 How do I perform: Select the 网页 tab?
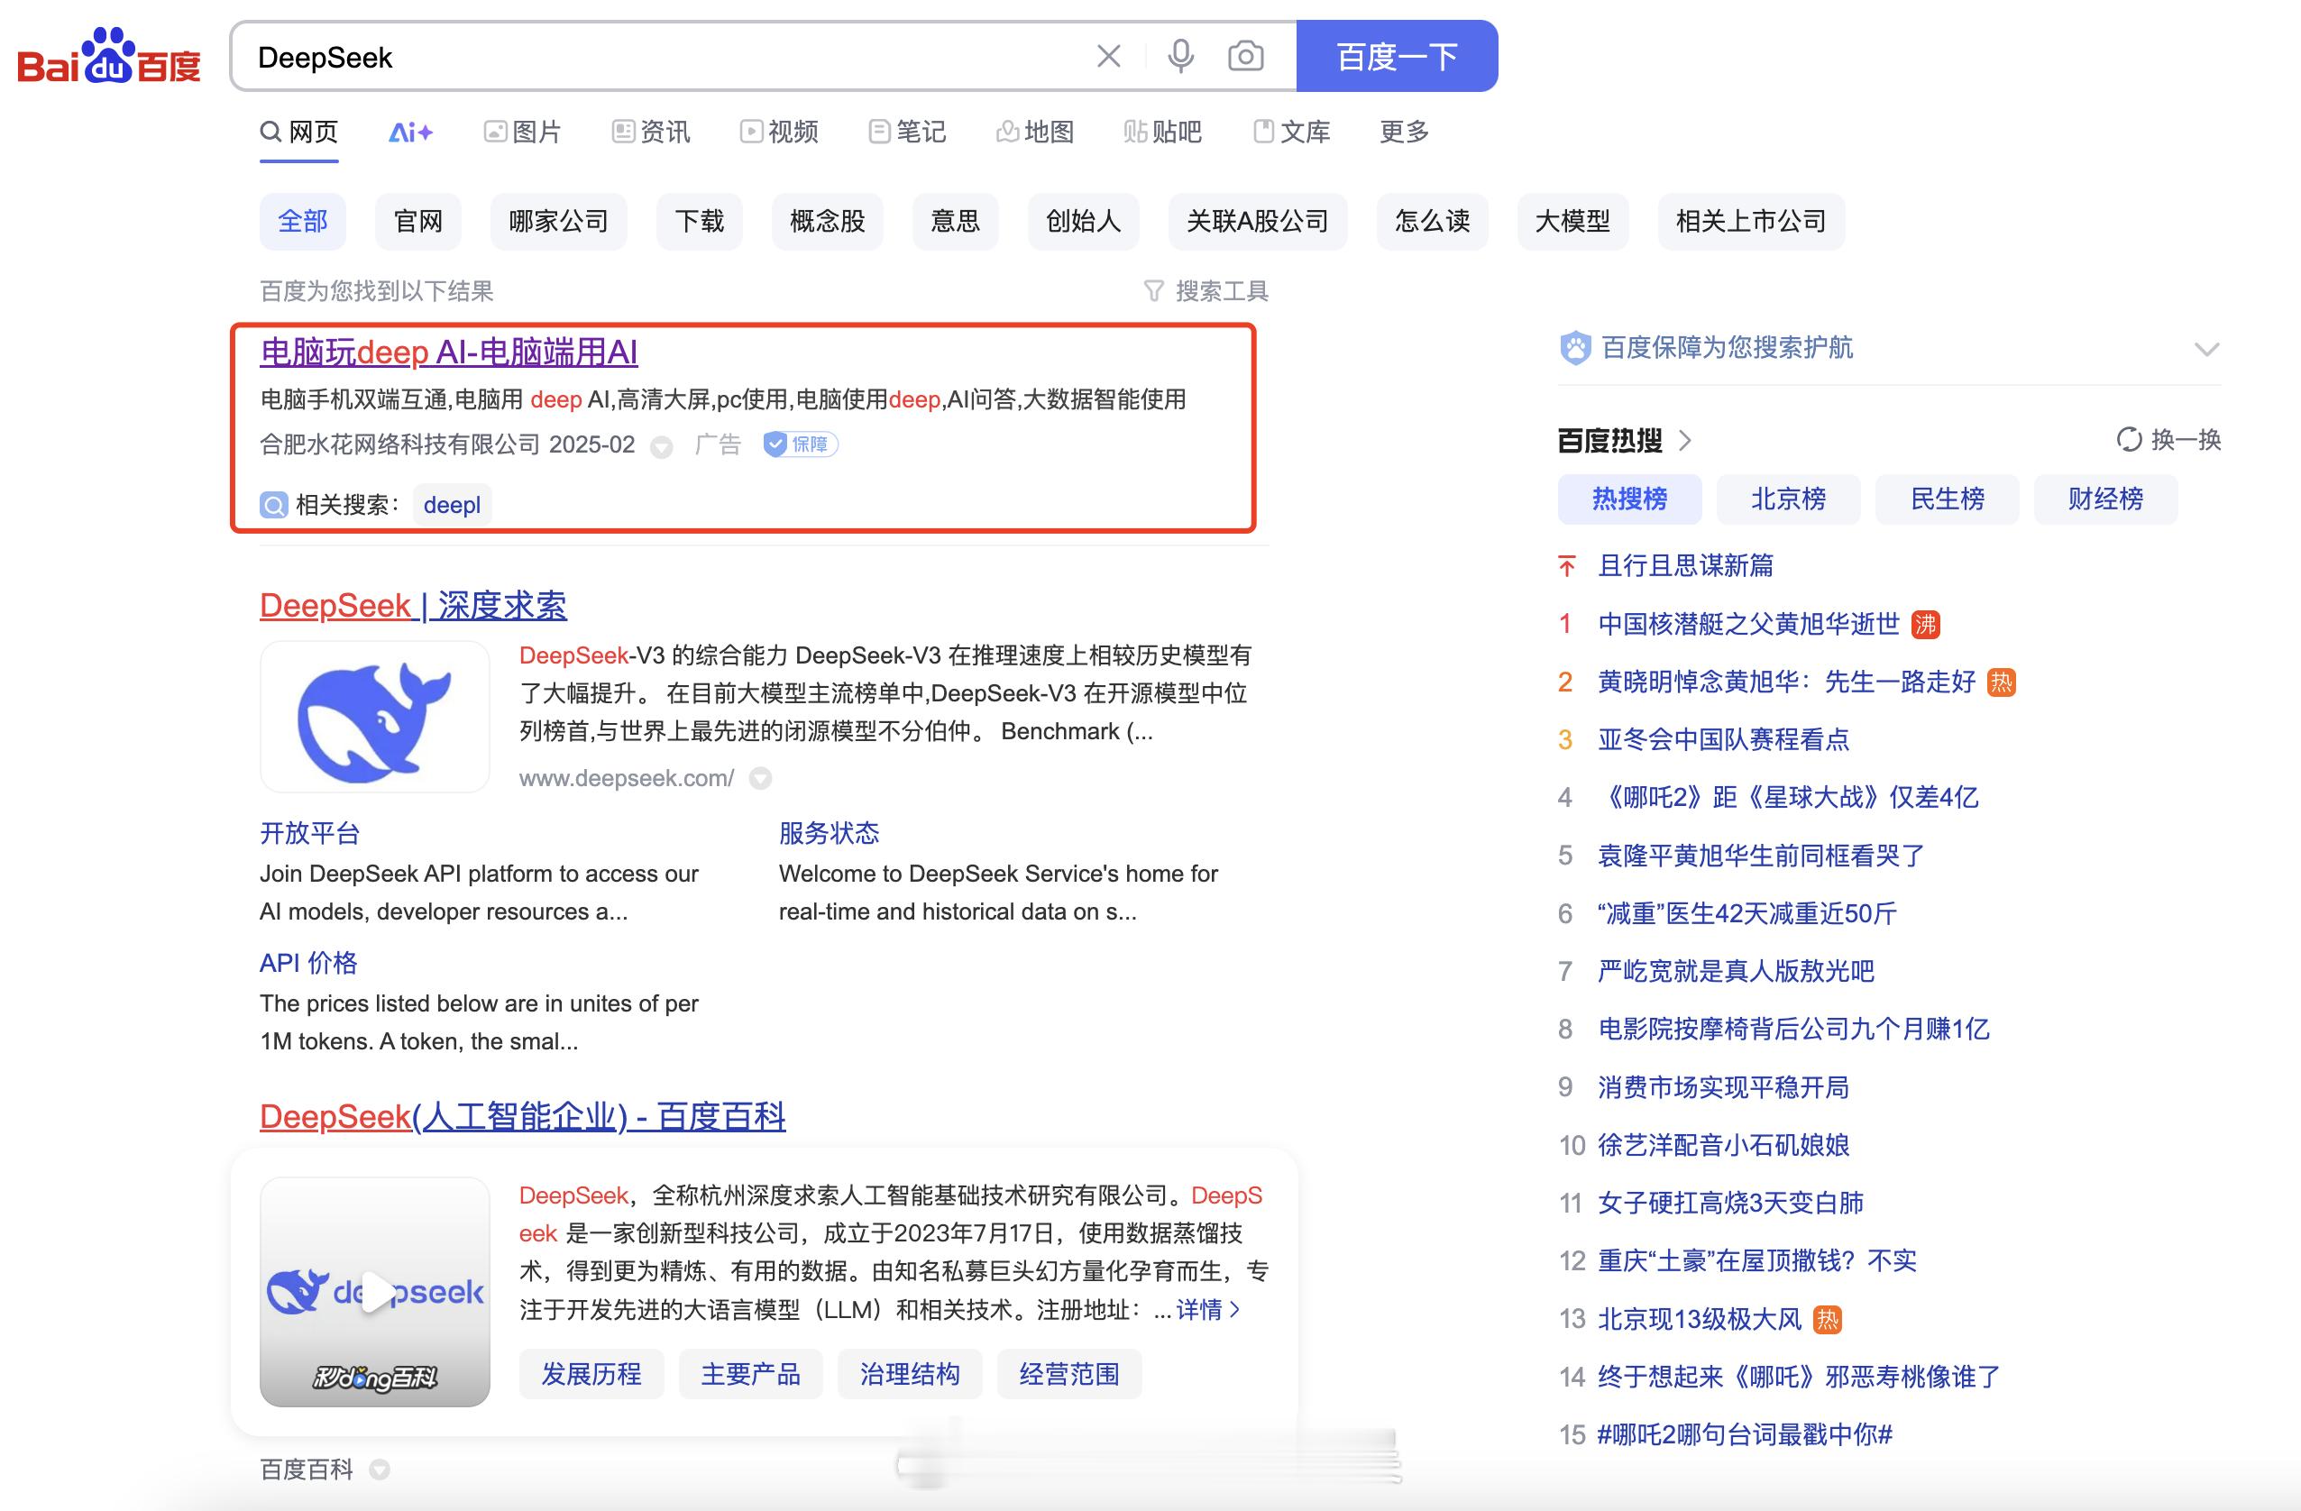(x=298, y=132)
